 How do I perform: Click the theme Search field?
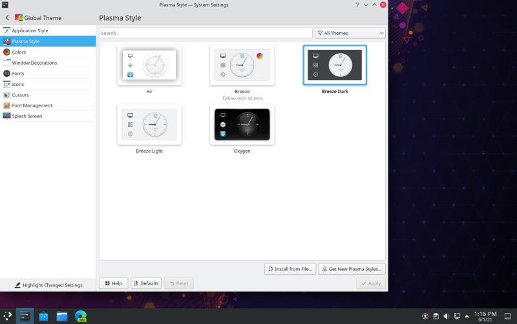206,32
